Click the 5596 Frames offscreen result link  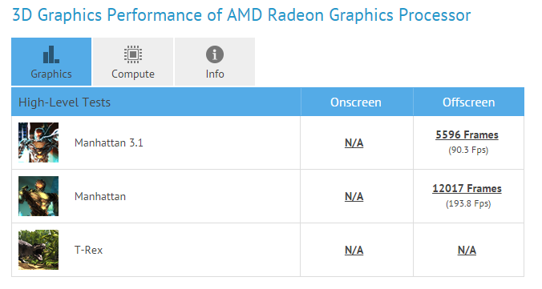coord(467,135)
